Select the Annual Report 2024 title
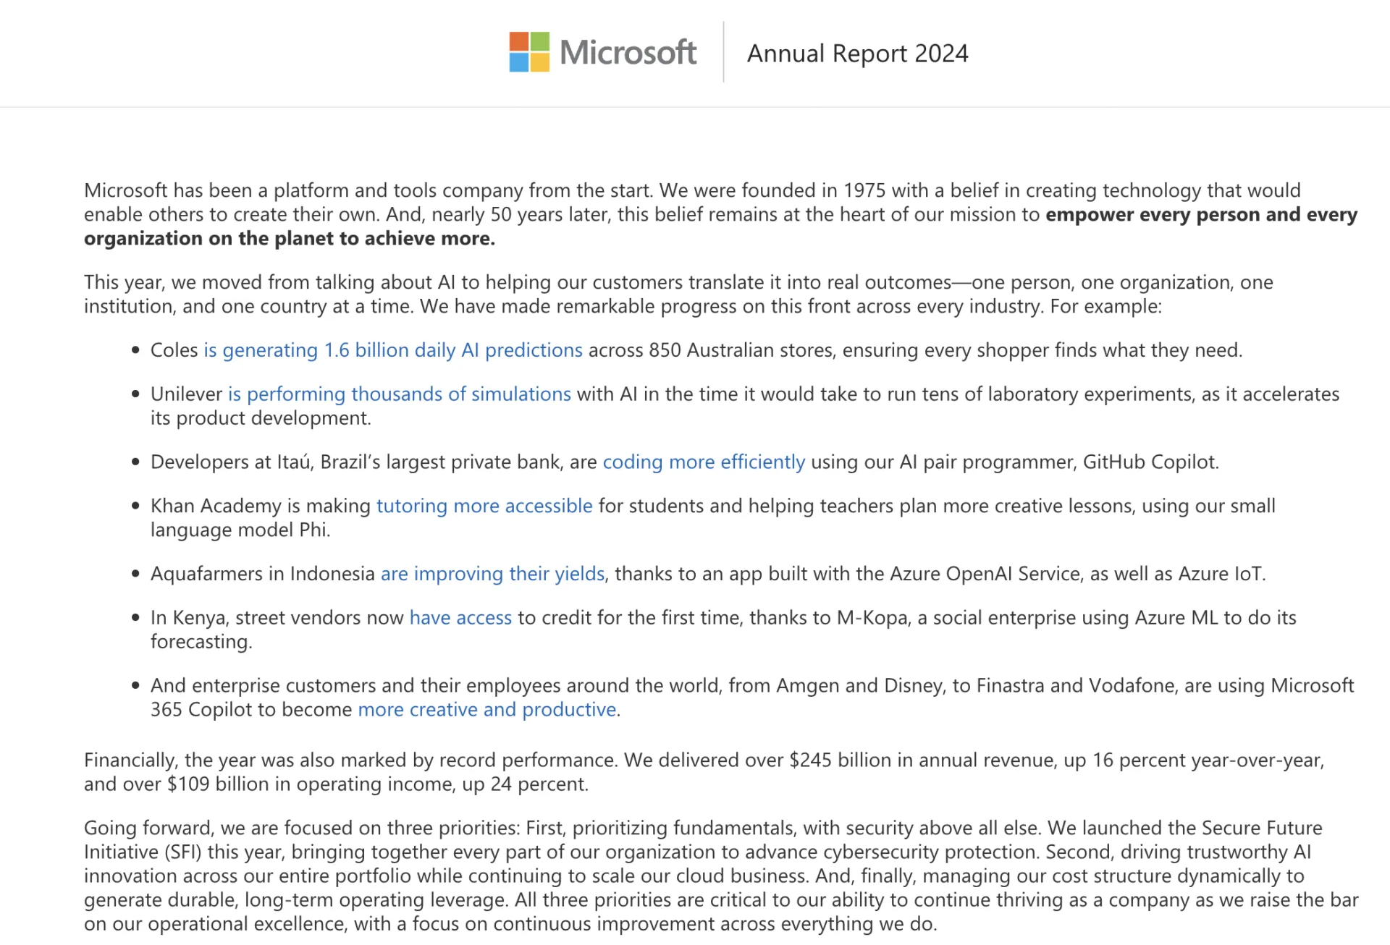Viewport: 1390px width, 945px height. (x=857, y=54)
